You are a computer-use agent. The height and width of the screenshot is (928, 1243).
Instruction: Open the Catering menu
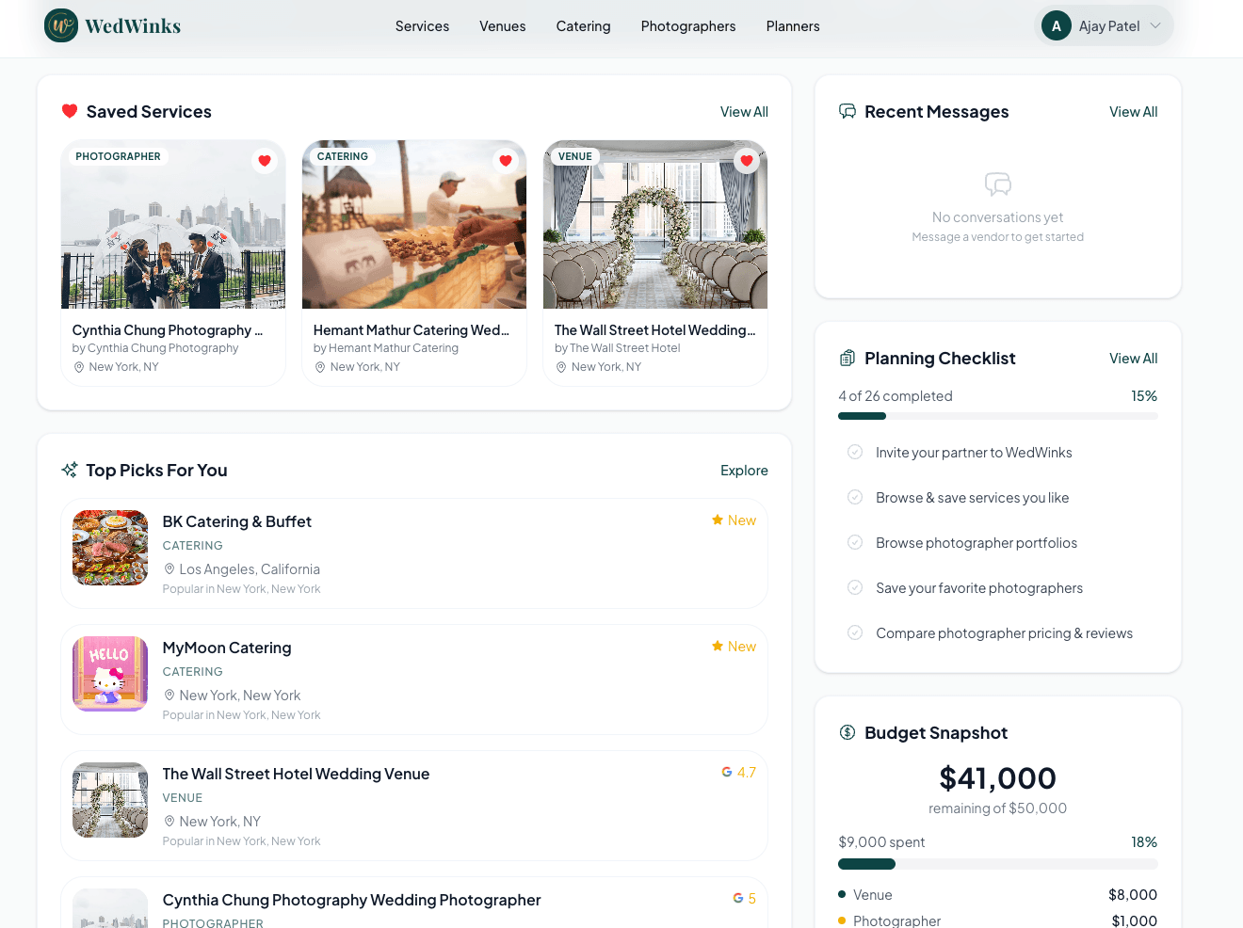click(584, 26)
